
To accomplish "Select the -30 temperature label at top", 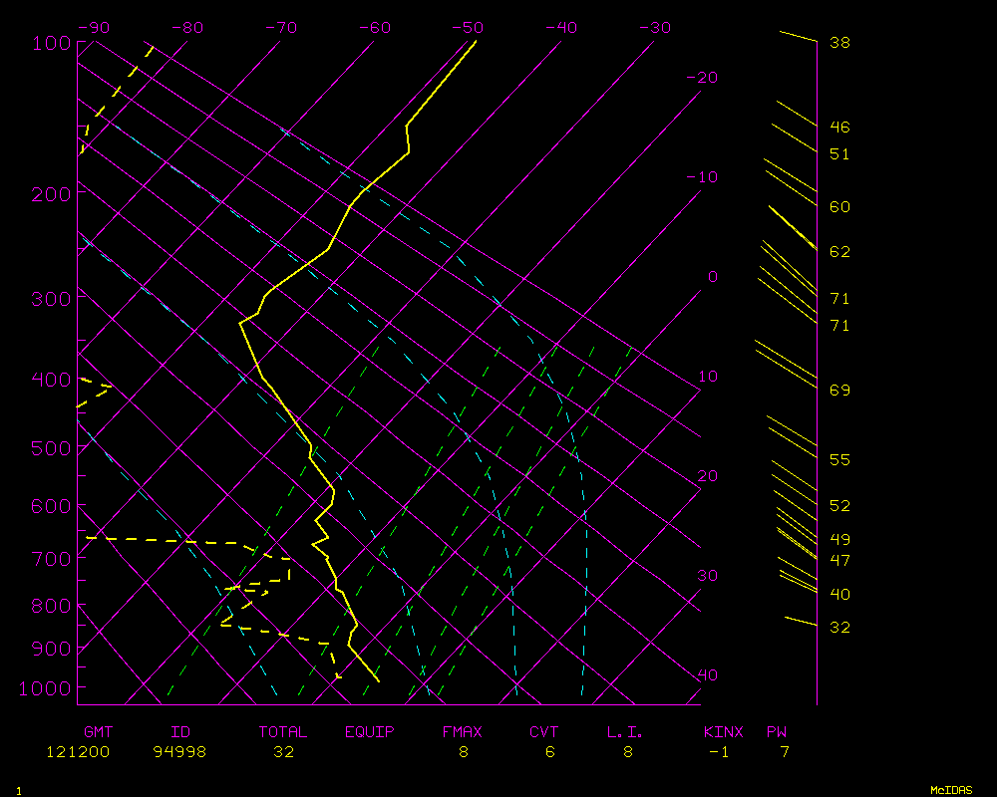I will 654,28.
